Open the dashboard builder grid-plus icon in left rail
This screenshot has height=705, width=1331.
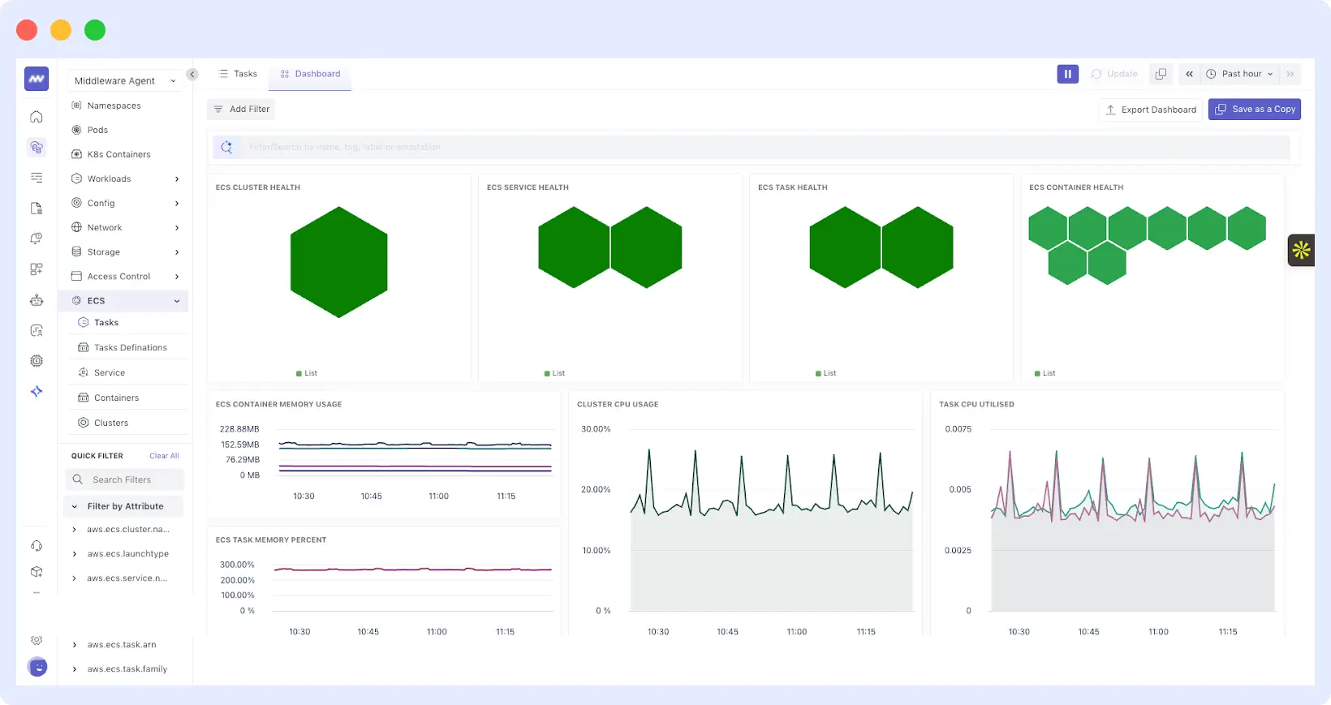tap(37, 269)
